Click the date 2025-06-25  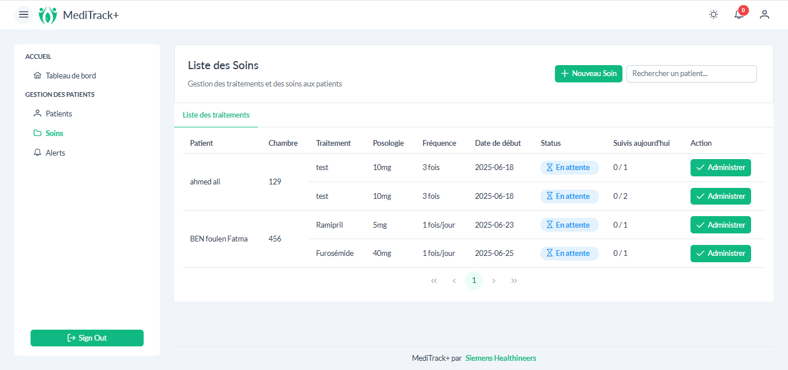tap(494, 254)
